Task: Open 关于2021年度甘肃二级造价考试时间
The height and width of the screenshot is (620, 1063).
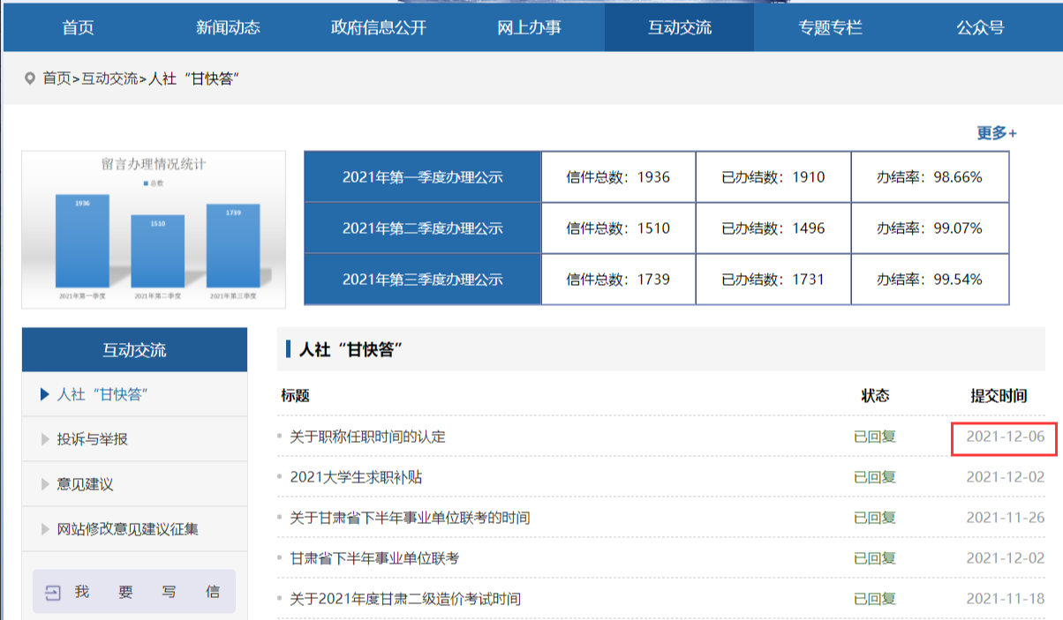Action: click(405, 599)
